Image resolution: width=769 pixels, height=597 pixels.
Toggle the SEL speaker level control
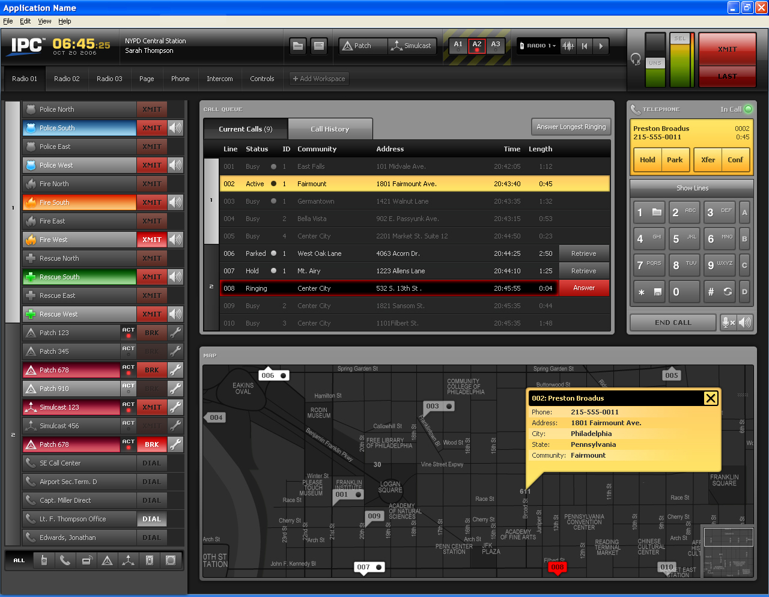tap(679, 38)
